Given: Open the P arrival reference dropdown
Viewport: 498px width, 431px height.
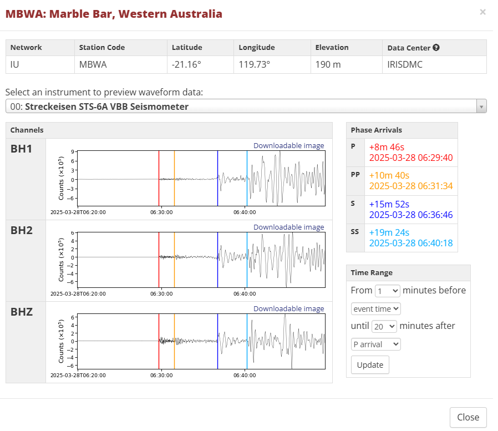Looking at the screenshot, I should tap(376, 344).
